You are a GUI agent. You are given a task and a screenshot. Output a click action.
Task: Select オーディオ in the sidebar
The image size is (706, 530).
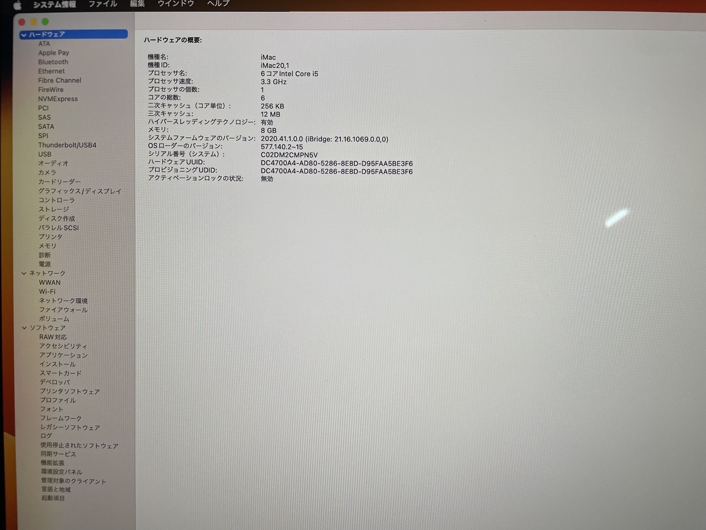point(54,163)
